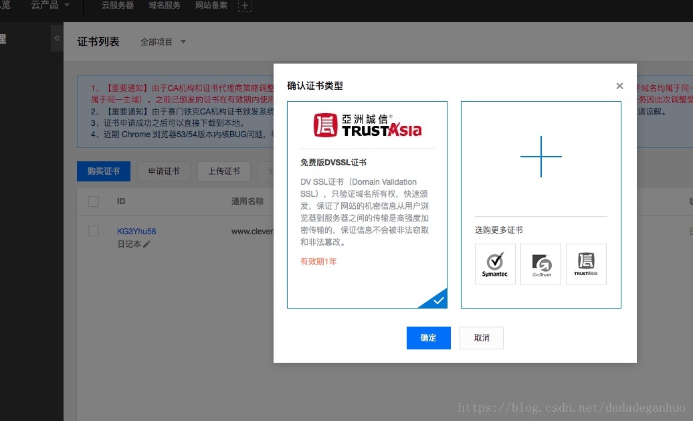Click the ID column header

pyautogui.click(x=121, y=201)
